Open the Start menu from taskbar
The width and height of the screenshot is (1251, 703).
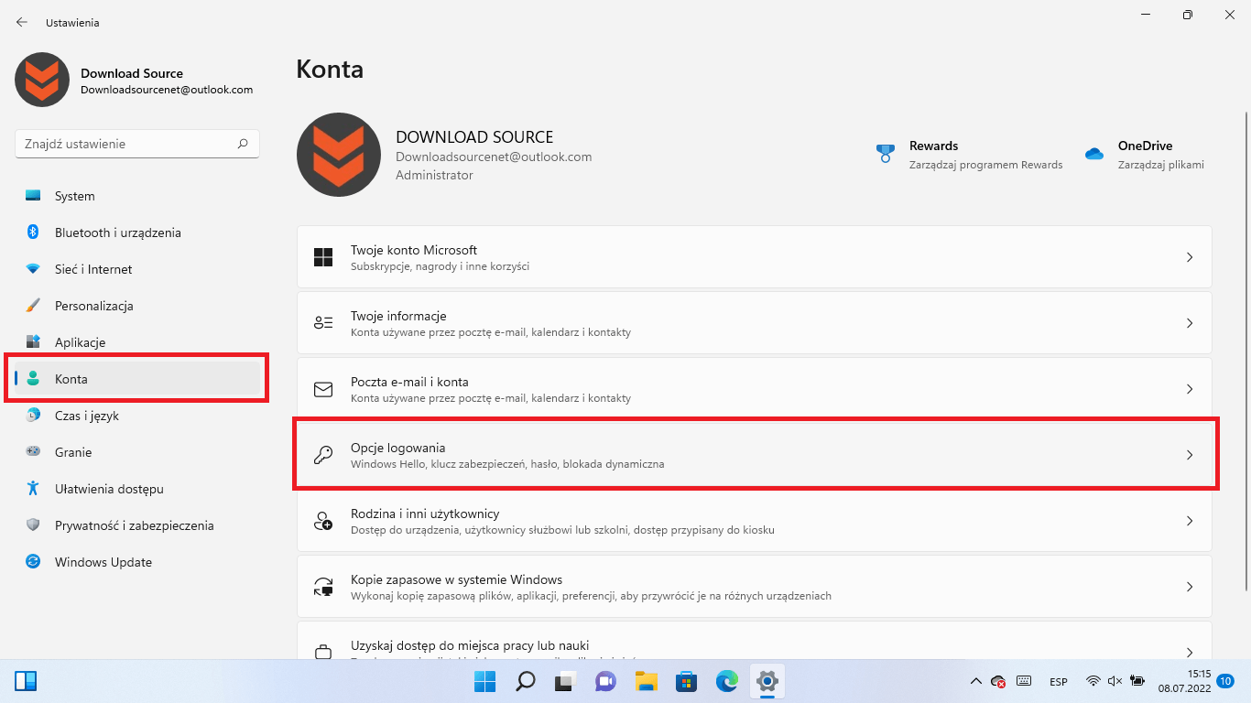pos(485,681)
